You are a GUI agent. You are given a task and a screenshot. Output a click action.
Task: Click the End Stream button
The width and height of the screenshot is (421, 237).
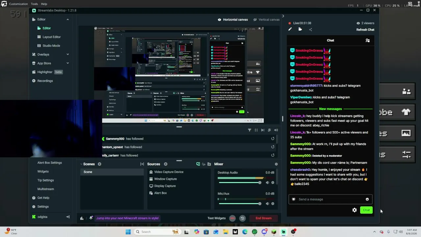(x=264, y=218)
